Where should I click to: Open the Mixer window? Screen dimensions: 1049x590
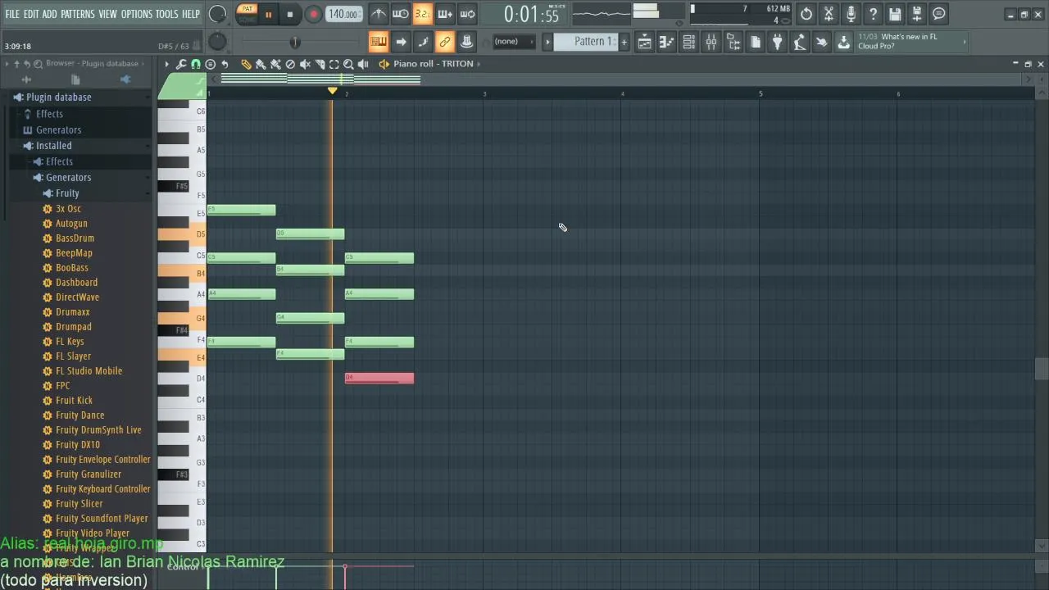tap(711, 43)
